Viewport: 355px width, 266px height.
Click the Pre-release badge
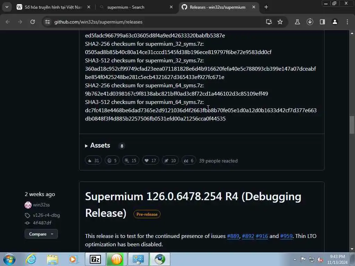pyautogui.click(x=147, y=214)
